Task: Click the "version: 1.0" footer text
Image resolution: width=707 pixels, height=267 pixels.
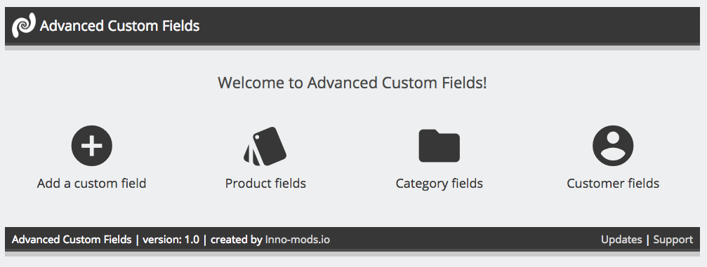Action: coord(171,239)
